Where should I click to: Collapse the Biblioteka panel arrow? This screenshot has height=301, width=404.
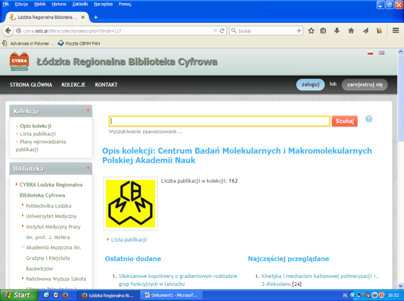[x=88, y=168]
